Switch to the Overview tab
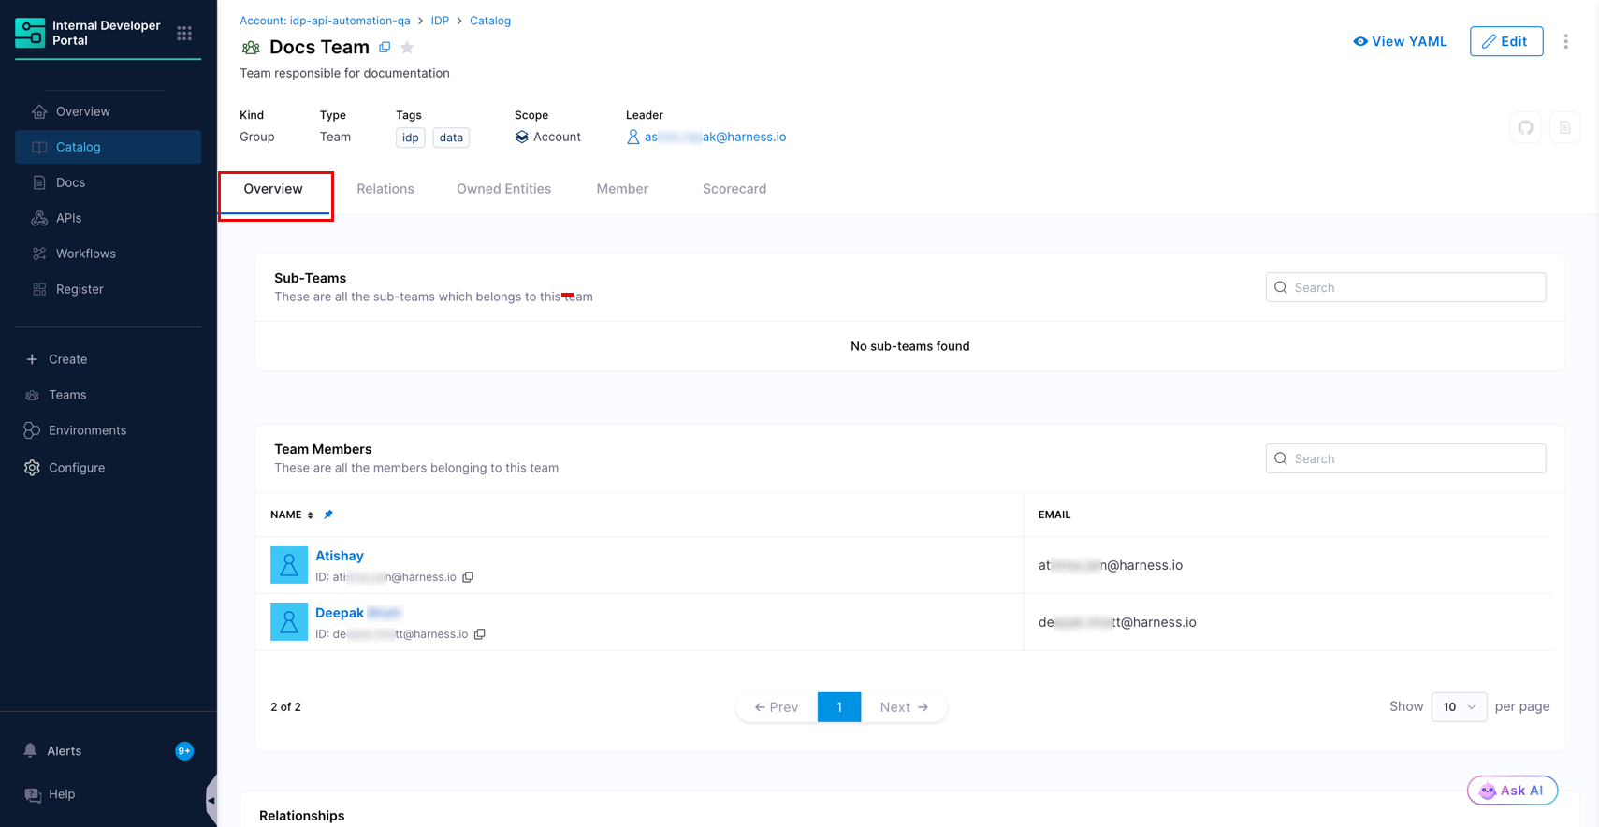1599x827 pixels. (x=273, y=189)
